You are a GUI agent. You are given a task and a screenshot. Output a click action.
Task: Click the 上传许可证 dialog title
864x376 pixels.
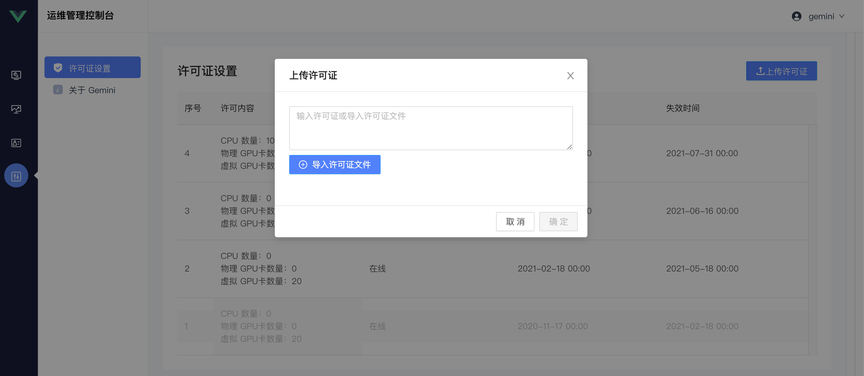coord(313,75)
